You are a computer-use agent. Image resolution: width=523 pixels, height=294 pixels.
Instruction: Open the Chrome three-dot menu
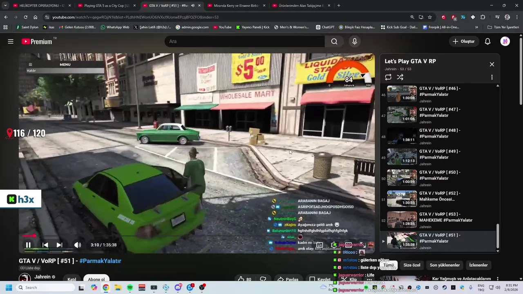pyautogui.click(x=516, y=17)
